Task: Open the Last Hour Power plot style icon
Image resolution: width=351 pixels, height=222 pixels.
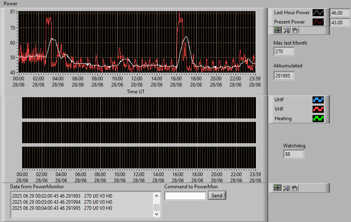Action: click(x=318, y=13)
